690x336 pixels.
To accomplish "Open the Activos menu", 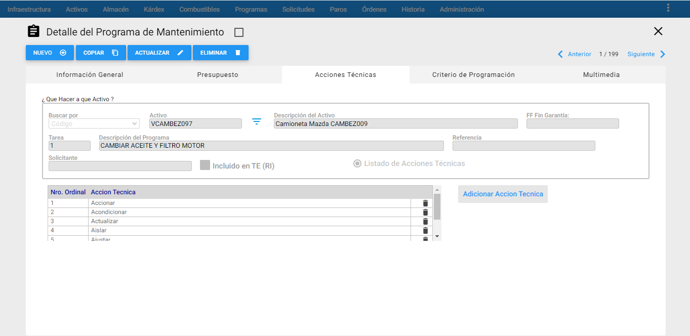I will click(x=77, y=9).
